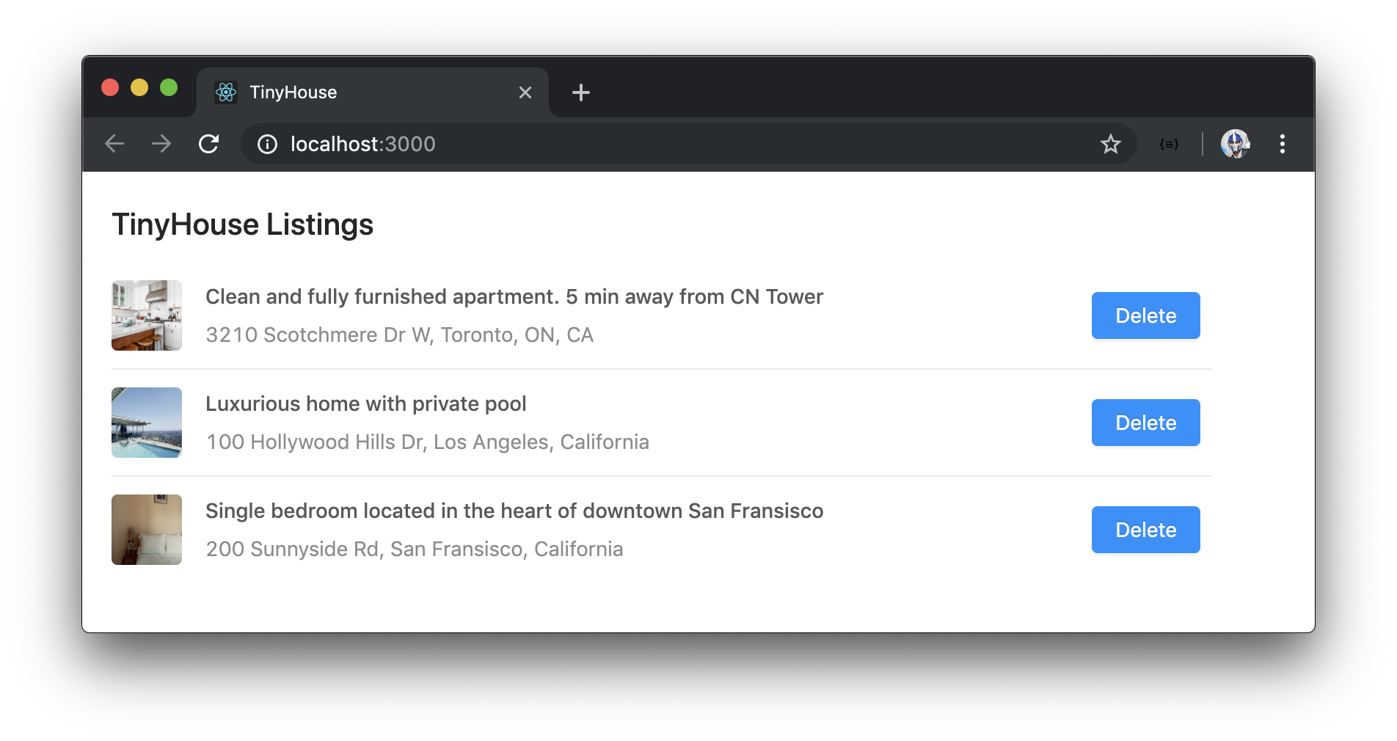The image size is (1397, 741).
Task: Click the Luxurious home listing title
Action: (x=366, y=404)
